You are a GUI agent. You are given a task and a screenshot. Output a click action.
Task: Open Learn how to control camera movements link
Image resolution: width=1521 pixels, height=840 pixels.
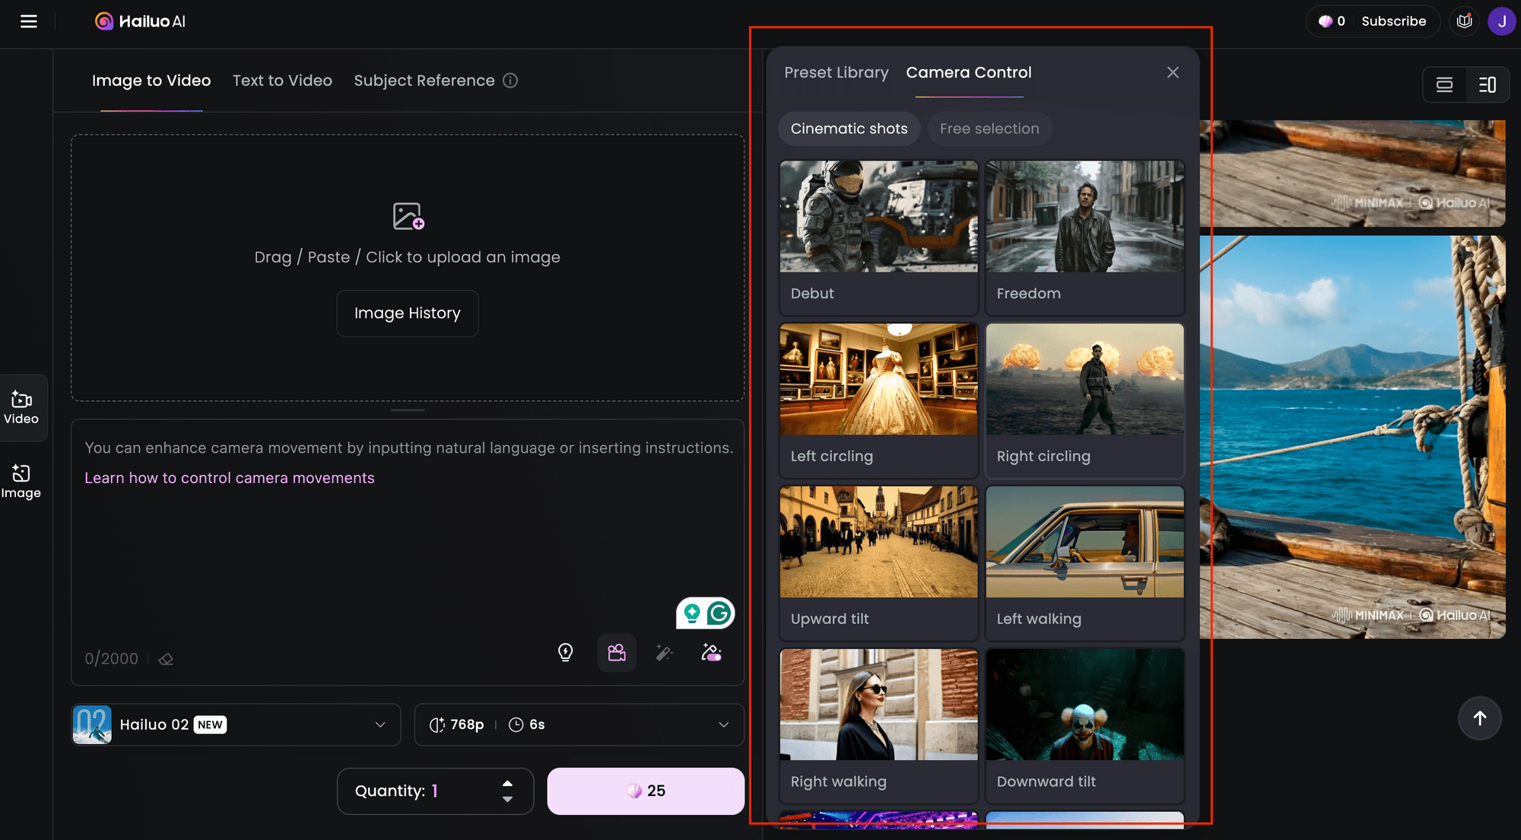click(x=230, y=478)
